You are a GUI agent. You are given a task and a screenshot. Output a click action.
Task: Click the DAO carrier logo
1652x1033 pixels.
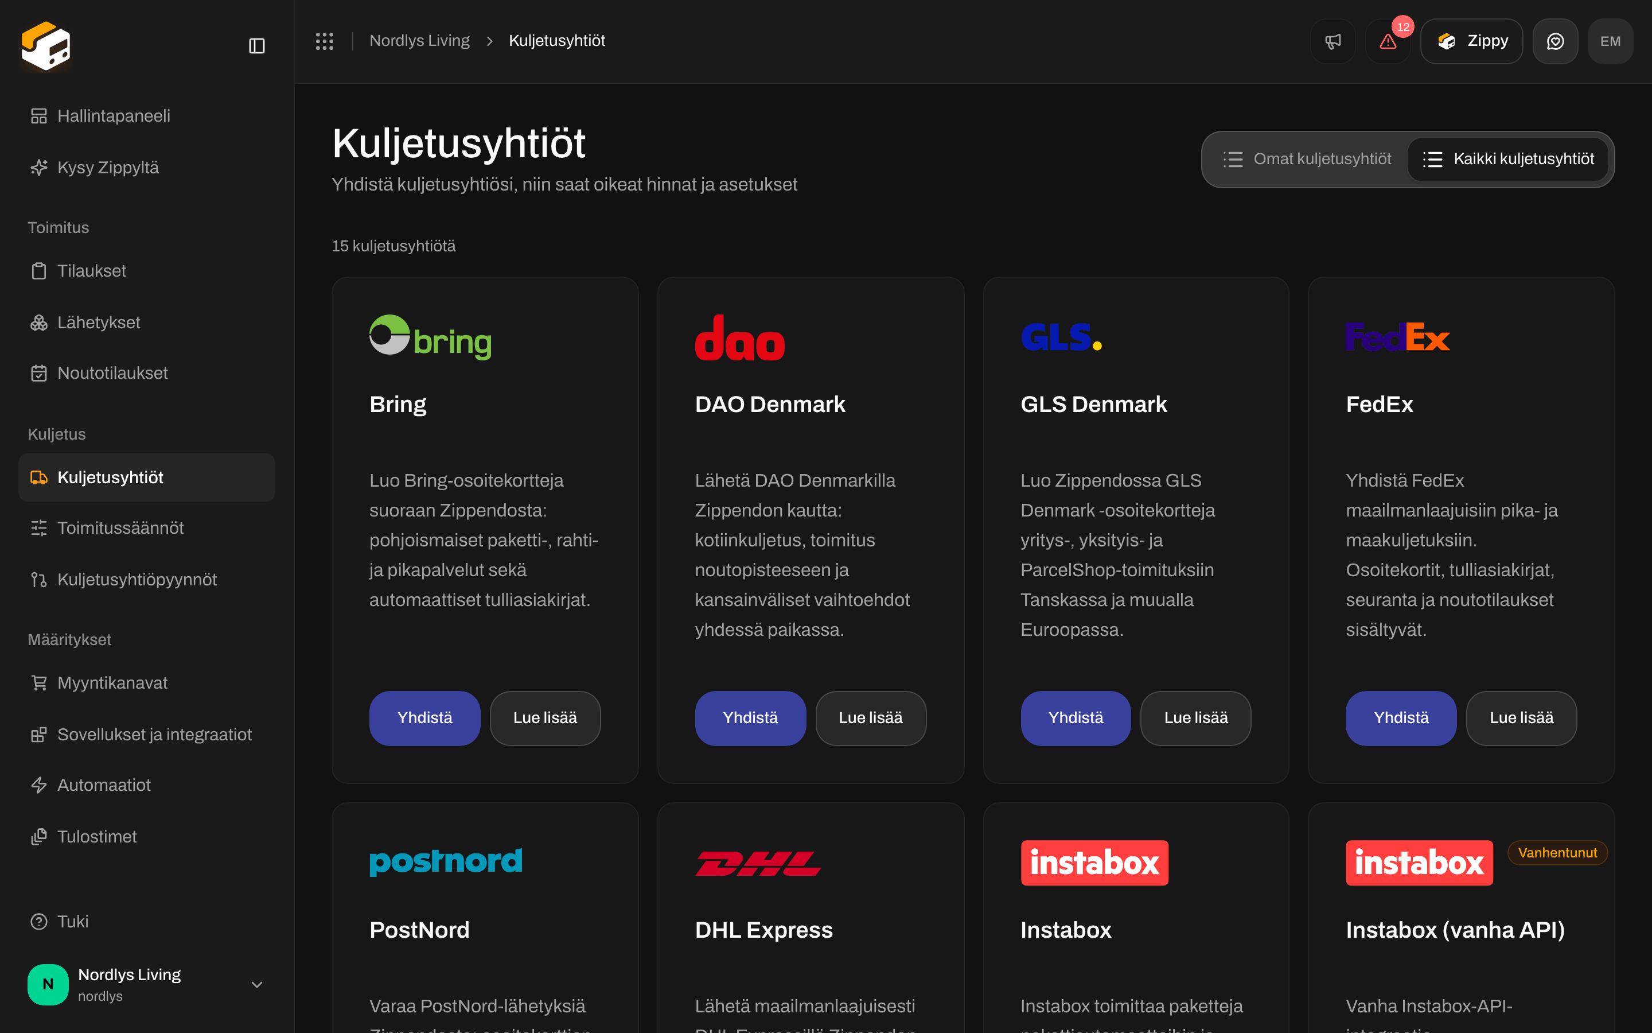click(x=739, y=337)
